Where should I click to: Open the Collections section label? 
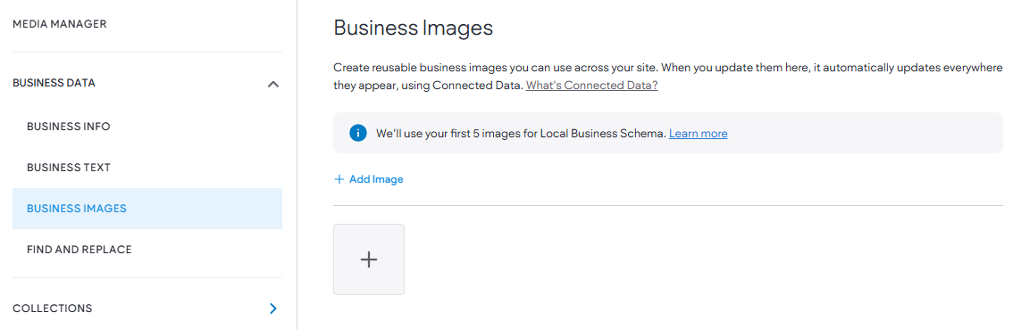point(52,308)
